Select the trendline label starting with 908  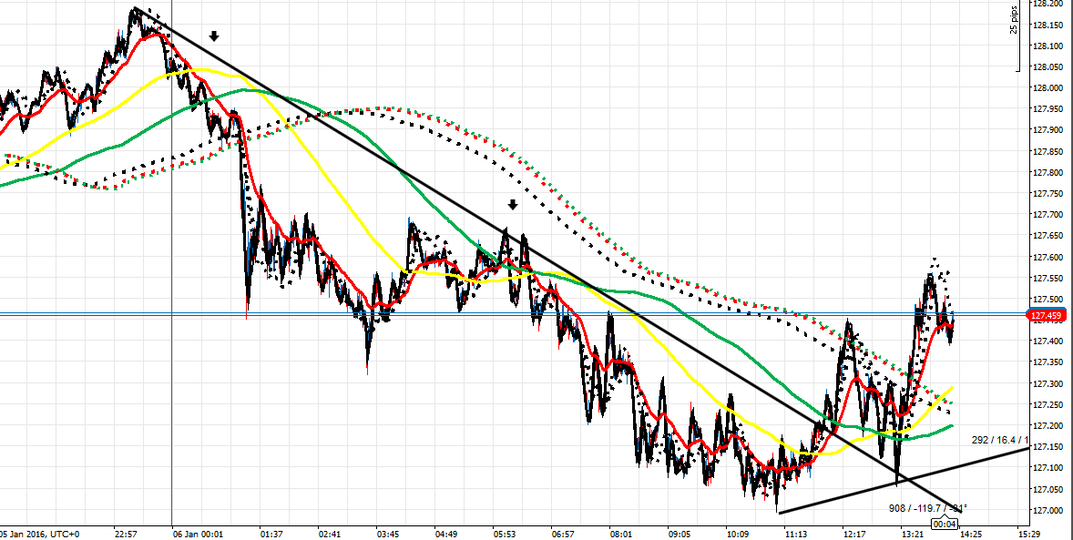928,507
